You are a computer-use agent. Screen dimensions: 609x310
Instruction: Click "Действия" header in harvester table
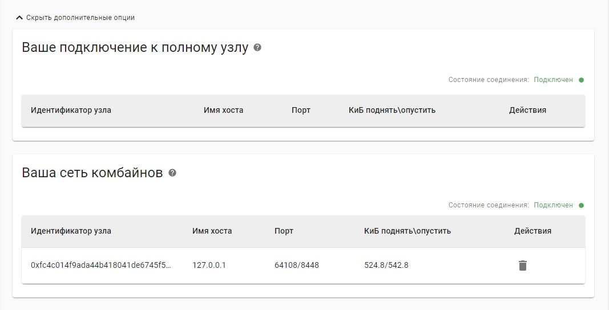pos(533,231)
